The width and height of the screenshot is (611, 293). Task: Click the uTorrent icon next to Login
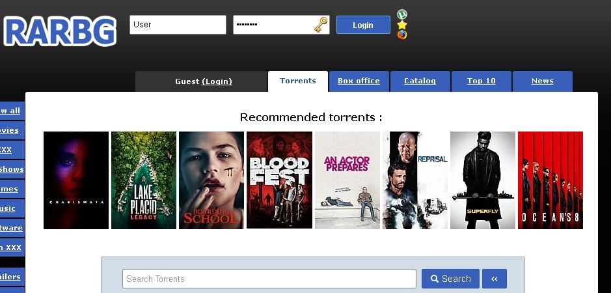(402, 14)
